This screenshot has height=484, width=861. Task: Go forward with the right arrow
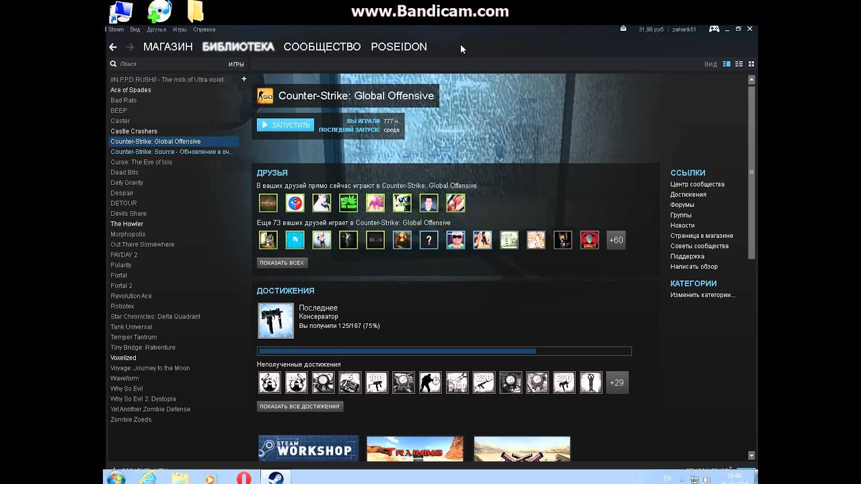coord(130,47)
